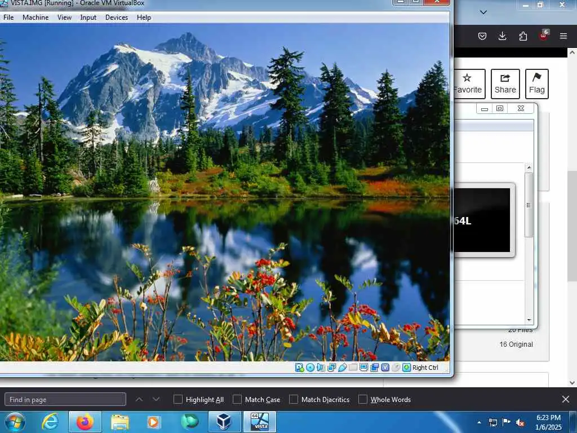This screenshot has width=577, height=433.
Task: Click the shared folders icon in VirtualBox status bar
Action: [353, 368]
